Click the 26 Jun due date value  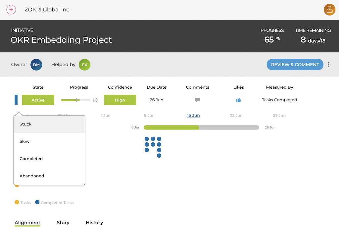coord(157,100)
